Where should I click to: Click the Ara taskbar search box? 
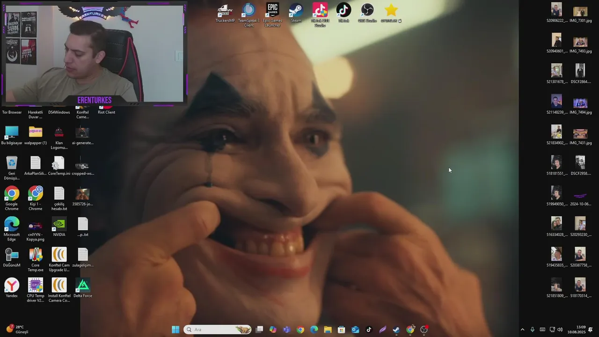218,330
